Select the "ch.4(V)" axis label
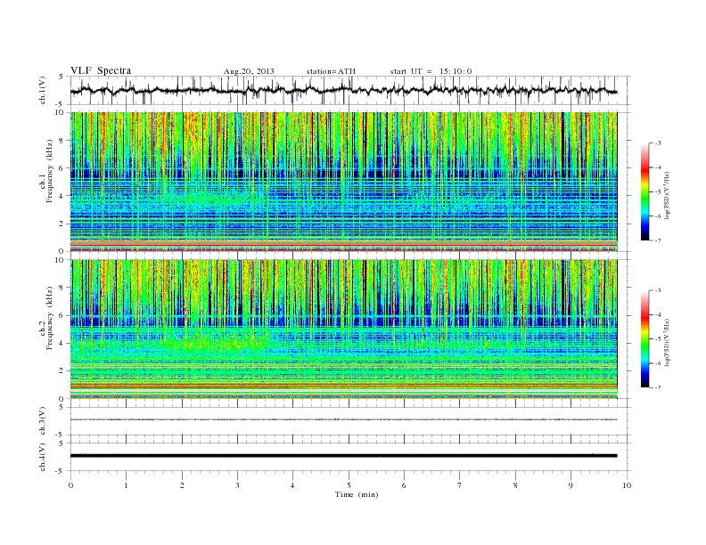The image size is (706, 545). 43,457
